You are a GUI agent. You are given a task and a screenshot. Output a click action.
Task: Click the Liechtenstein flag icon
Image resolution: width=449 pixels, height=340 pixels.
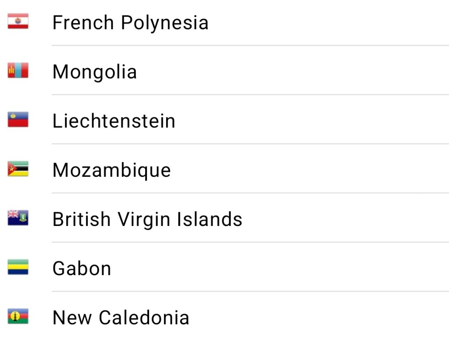coord(18,120)
